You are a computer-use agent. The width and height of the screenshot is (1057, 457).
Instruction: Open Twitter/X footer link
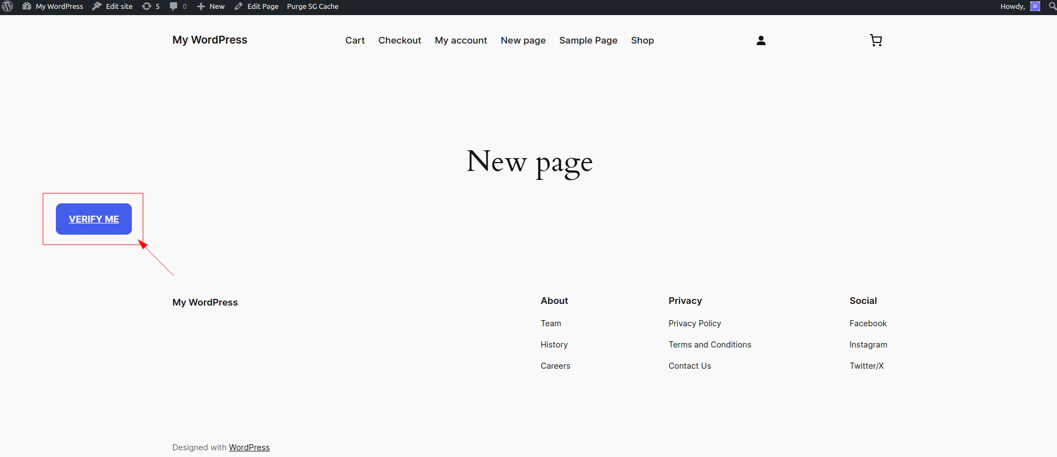866,366
